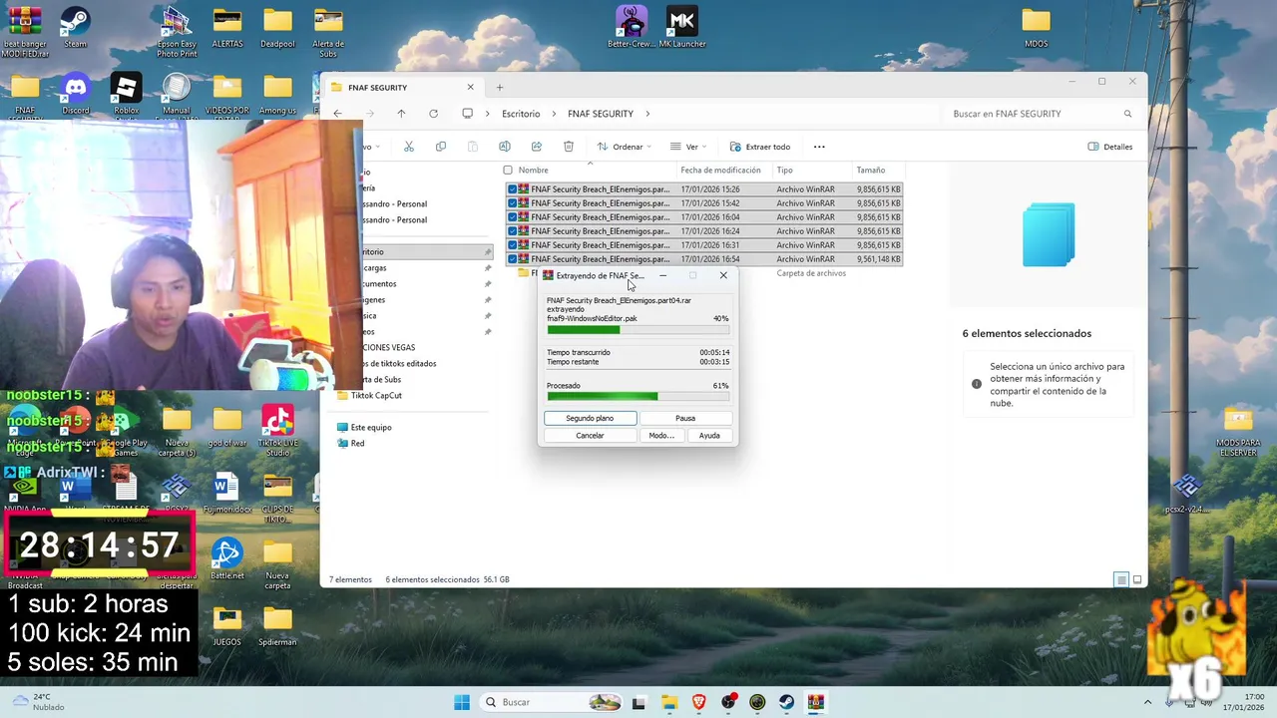Click the taskbar Buscar search box
The image size is (1277, 718).
(549, 702)
